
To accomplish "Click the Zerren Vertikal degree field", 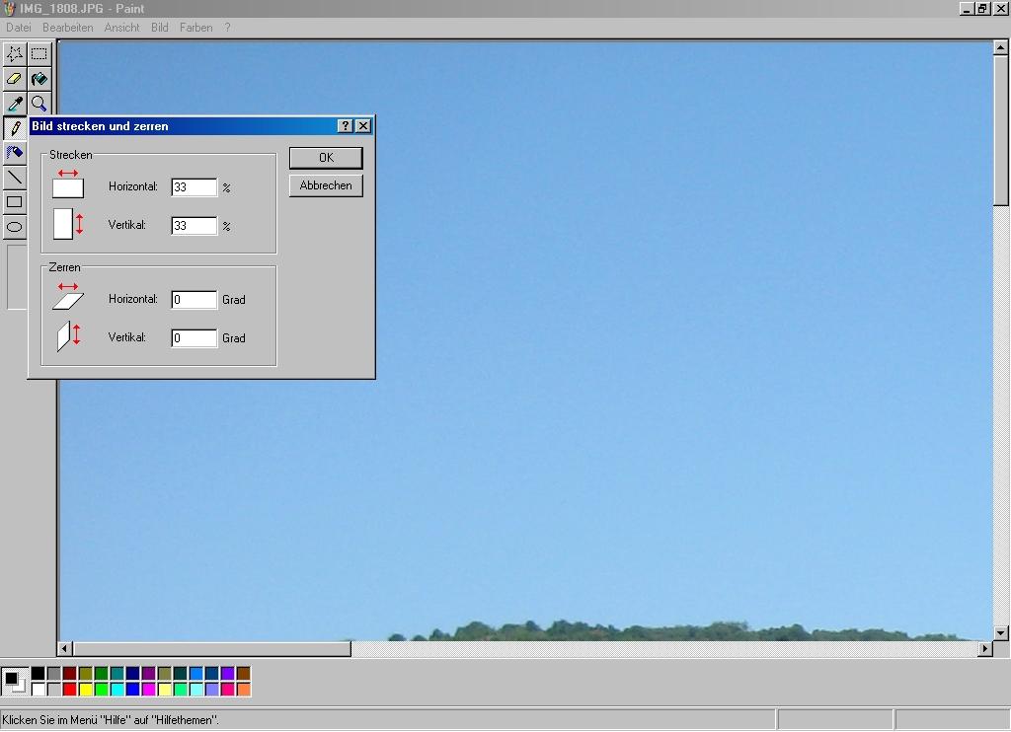I will point(194,338).
